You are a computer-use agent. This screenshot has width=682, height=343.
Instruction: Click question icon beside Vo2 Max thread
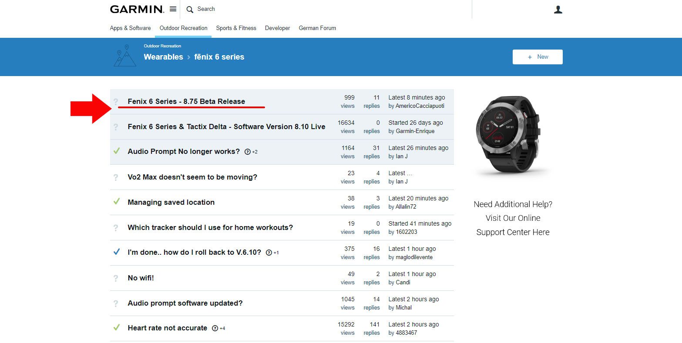coord(116,177)
